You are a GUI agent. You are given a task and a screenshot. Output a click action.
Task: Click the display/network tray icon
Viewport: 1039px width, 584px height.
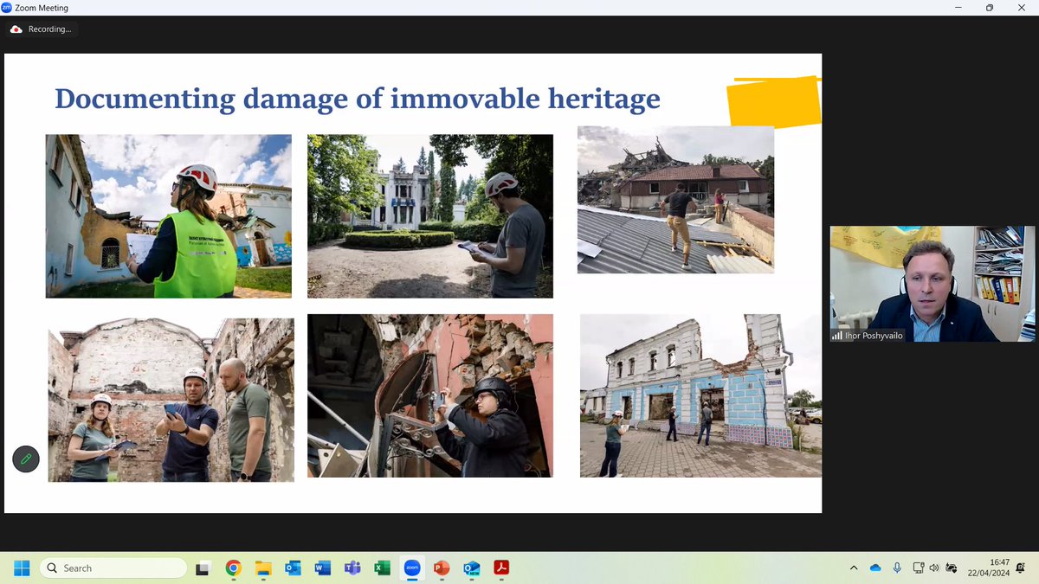(x=918, y=568)
